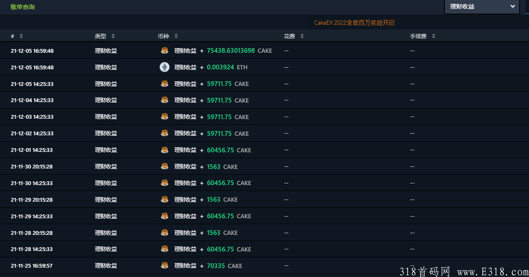Select timestamp 21-11-25 16:59:57
The width and height of the screenshot is (529, 277).
[32, 266]
